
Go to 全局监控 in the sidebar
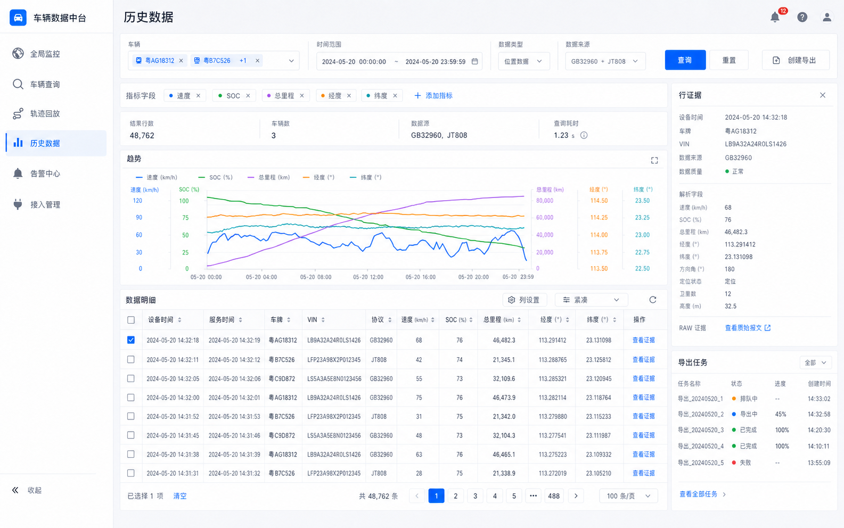tap(56, 54)
